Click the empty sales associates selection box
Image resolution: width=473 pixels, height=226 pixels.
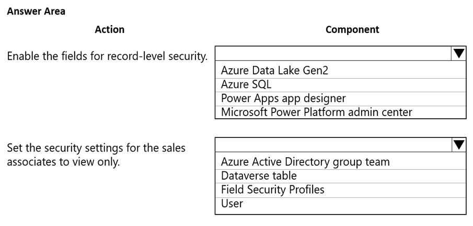click(x=333, y=145)
